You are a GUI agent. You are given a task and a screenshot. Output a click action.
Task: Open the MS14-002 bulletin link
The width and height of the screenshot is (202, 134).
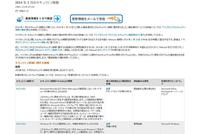21,124
